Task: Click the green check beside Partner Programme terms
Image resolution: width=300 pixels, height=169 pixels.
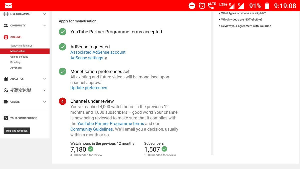Action: coord(62,32)
